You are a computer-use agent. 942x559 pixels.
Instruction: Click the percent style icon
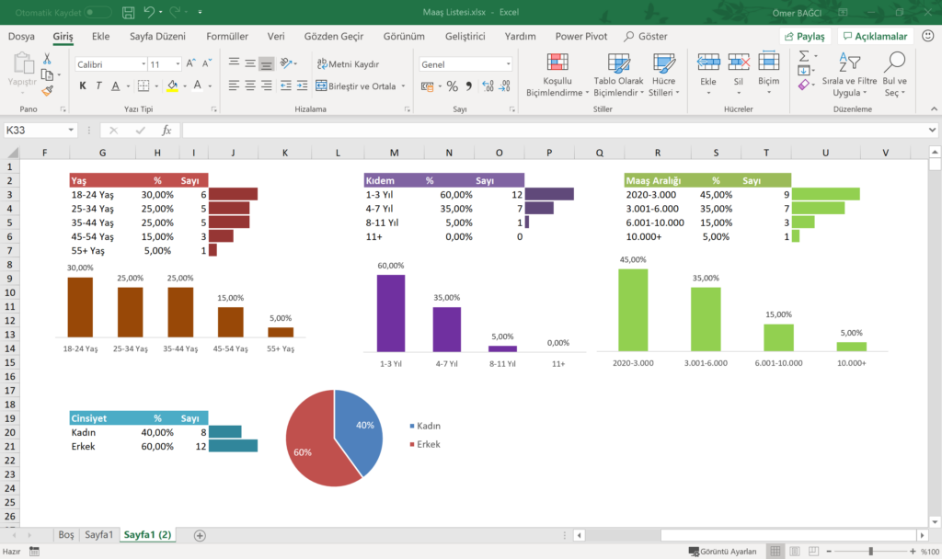point(452,86)
